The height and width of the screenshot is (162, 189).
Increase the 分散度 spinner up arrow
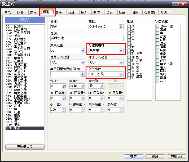[x=121, y=109]
